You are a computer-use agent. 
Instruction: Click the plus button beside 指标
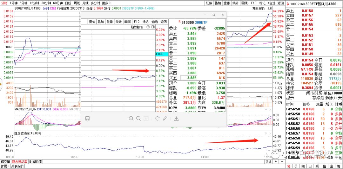pos(276,162)
